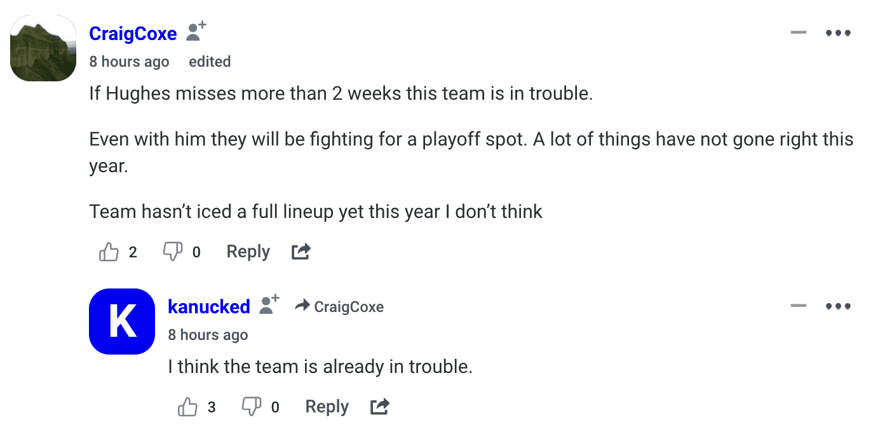Open CraigCoxe's profile from username
This screenshot has height=427, width=873.
tap(133, 34)
